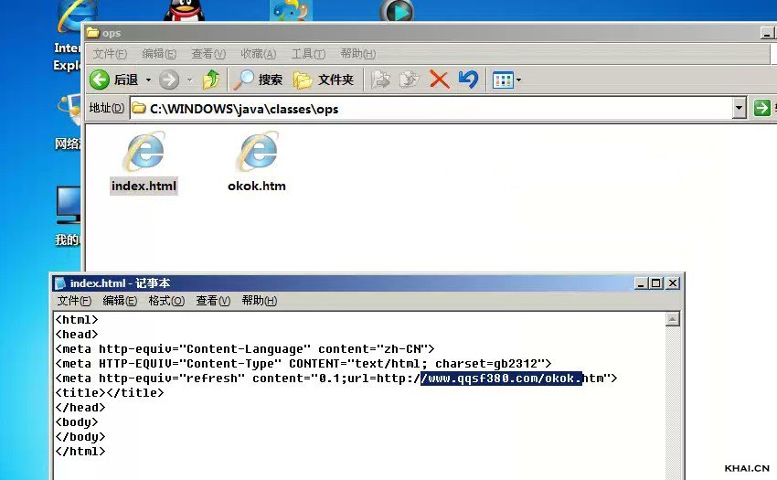Image resolution: width=777 pixels, height=480 pixels.
Task: Click the green Go arrow button
Action: pos(761,109)
